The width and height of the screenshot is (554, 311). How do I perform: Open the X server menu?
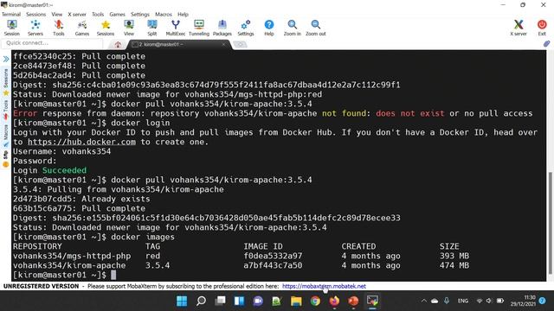[x=77, y=14]
